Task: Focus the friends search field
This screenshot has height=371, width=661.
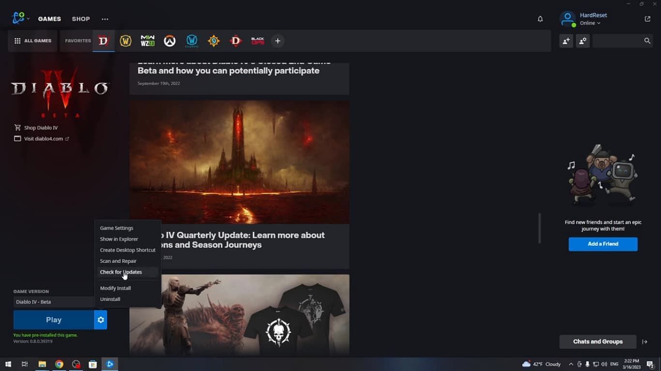Action: [618, 41]
